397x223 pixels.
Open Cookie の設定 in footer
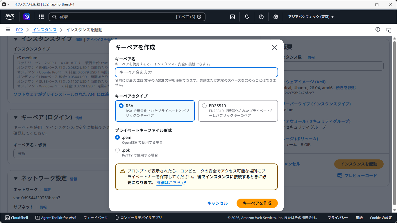(381, 217)
